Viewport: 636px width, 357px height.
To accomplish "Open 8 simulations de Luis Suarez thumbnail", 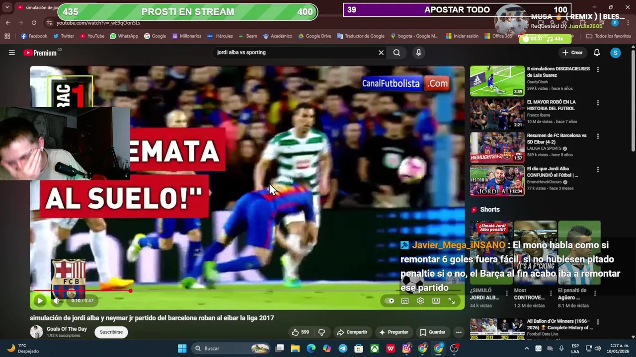I will point(497,81).
